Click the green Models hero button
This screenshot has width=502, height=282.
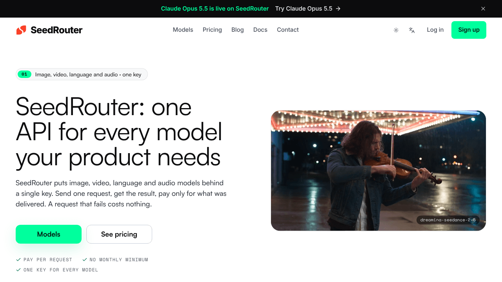(x=49, y=234)
